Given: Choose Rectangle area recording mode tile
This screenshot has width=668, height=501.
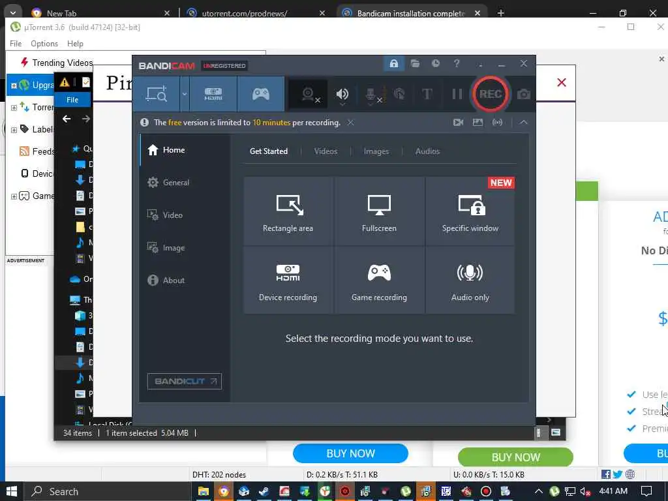Looking at the screenshot, I should 288,211.
